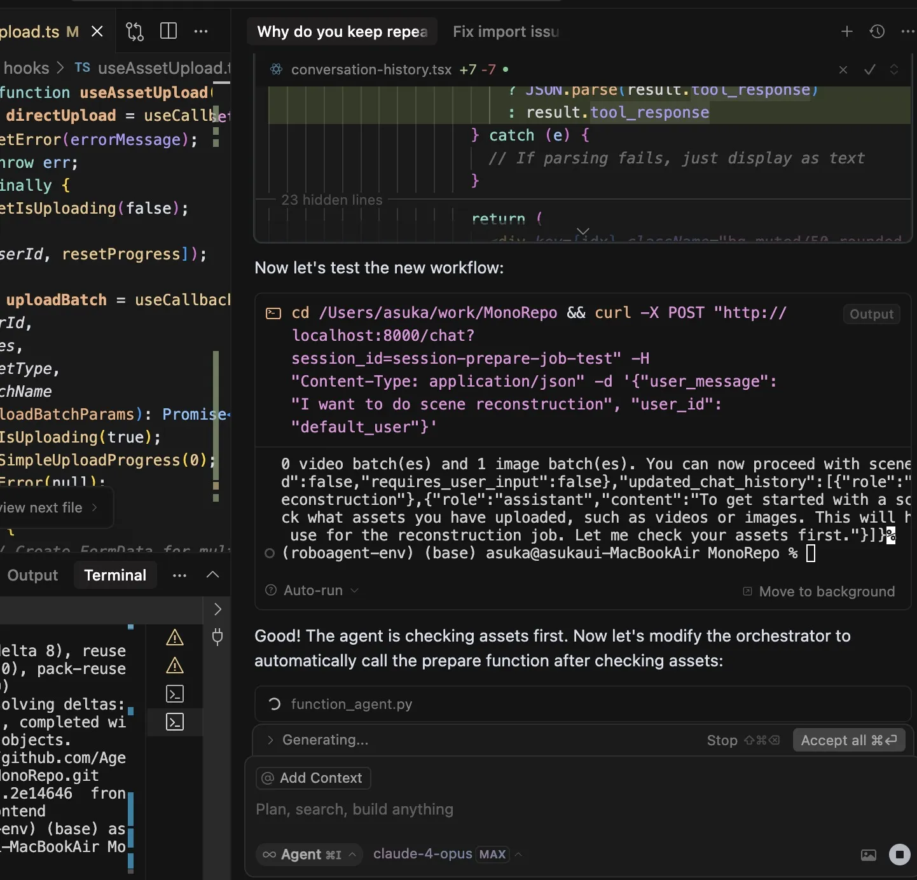The width and height of the screenshot is (917, 880).
Task: Click the roboagent-env terminal prompt line
Action: (548, 553)
